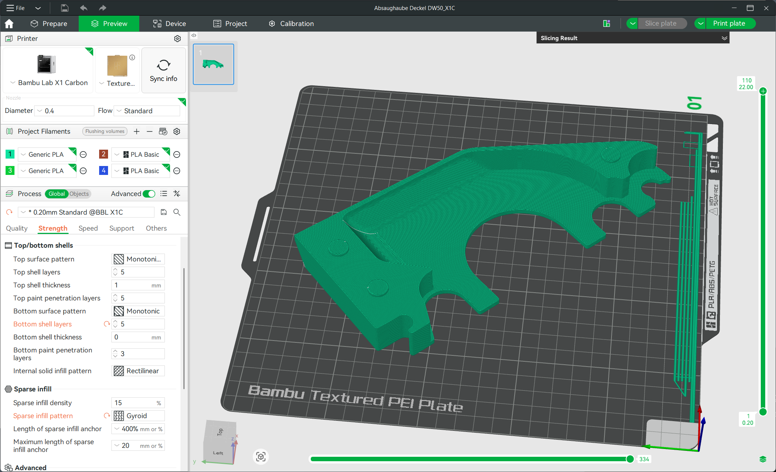This screenshot has height=472, width=776.
Task: Click the Sync info button
Action: 163,70
